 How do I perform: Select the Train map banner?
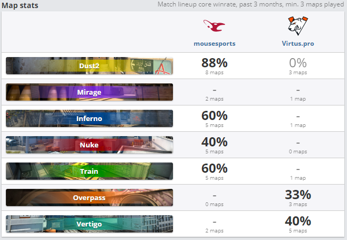point(89,171)
